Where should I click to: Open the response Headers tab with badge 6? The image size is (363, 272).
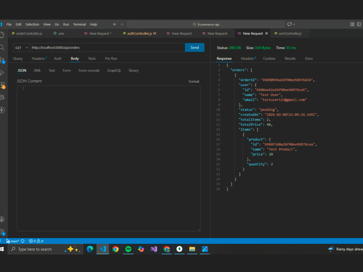pyautogui.click(x=248, y=58)
